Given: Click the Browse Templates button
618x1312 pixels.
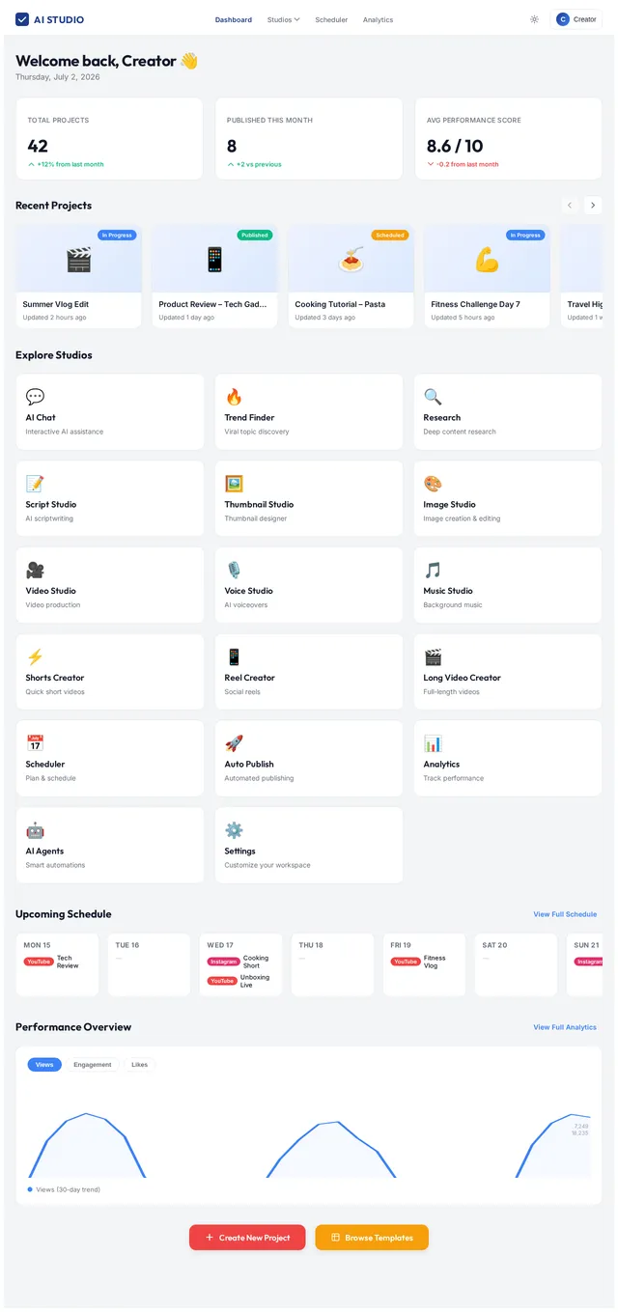Looking at the screenshot, I should click(x=372, y=1238).
